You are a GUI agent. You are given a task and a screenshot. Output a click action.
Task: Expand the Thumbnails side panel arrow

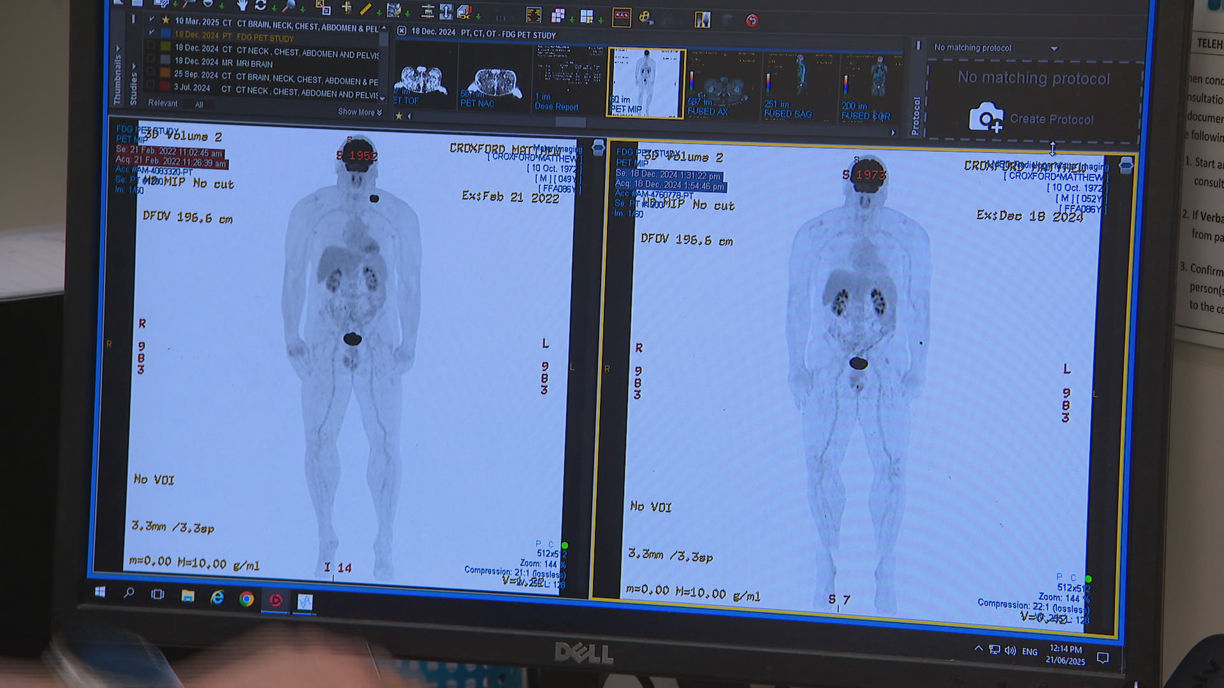118,48
